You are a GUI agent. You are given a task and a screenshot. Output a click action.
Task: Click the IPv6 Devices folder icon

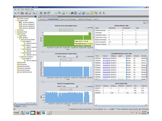pyautogui.click(x=17, y=65)
